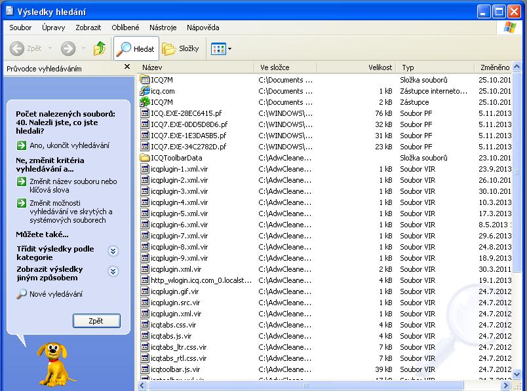
Task: Go up one folder level with the green arrow icon
Action: (100, 48)
